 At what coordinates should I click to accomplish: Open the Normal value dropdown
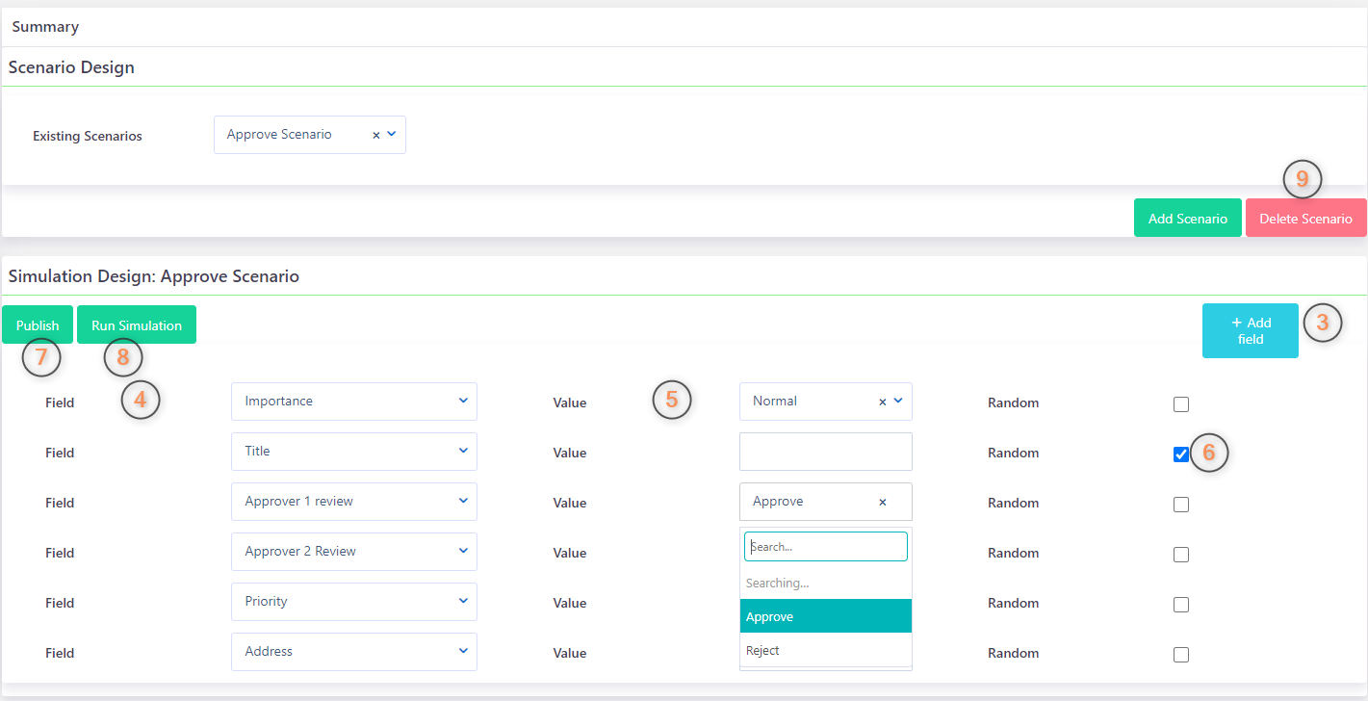(826, 402)
